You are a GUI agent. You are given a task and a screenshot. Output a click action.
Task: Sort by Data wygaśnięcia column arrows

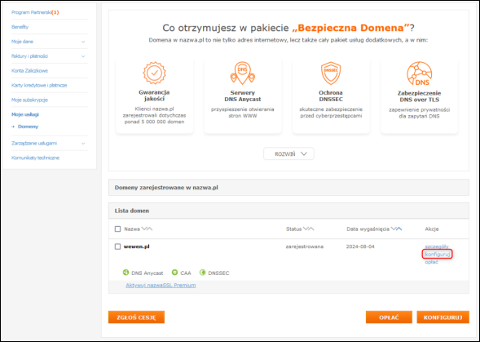tap(397, 229)
